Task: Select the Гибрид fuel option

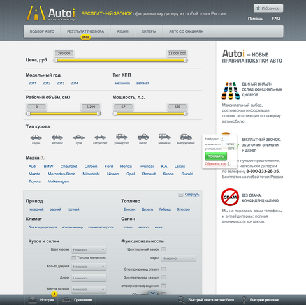Action: click(165, 209)
